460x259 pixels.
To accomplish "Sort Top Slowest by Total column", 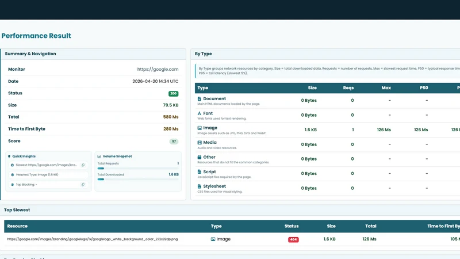I will pyautogui.click(x=371, y=226).
